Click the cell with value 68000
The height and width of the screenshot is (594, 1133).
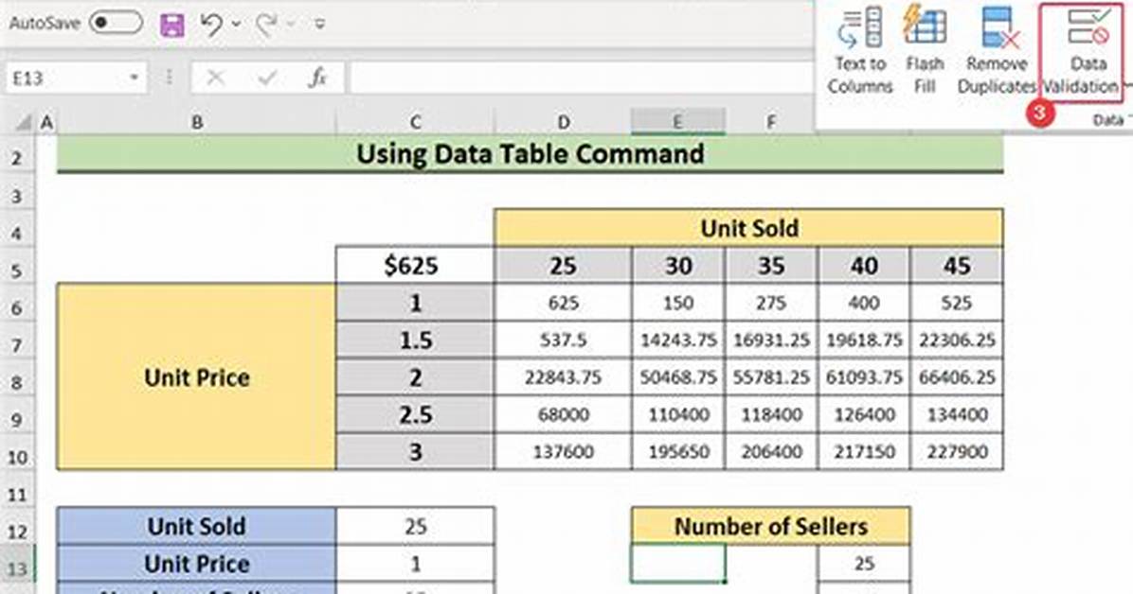point(563,414)
